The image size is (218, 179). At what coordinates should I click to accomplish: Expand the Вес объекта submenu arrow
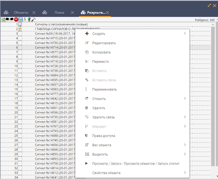pos(185,145)
